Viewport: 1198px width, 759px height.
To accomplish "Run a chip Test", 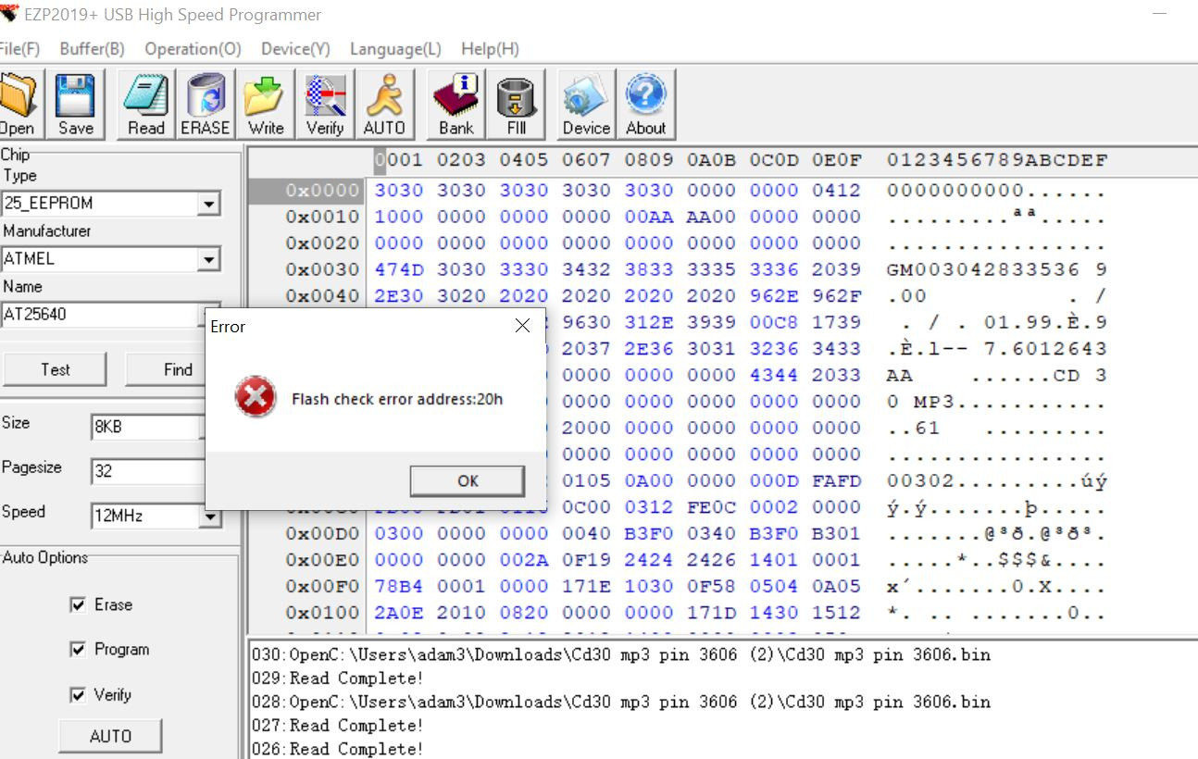I will click(x=55, y=368).
